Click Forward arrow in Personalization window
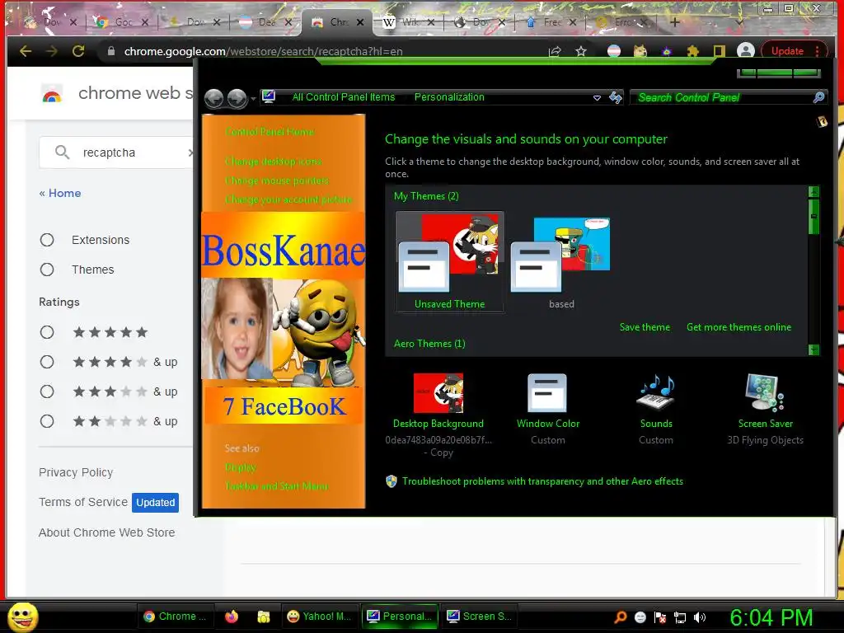The width and height of the screenshot is (844, 633). click(x=237, y=99)
